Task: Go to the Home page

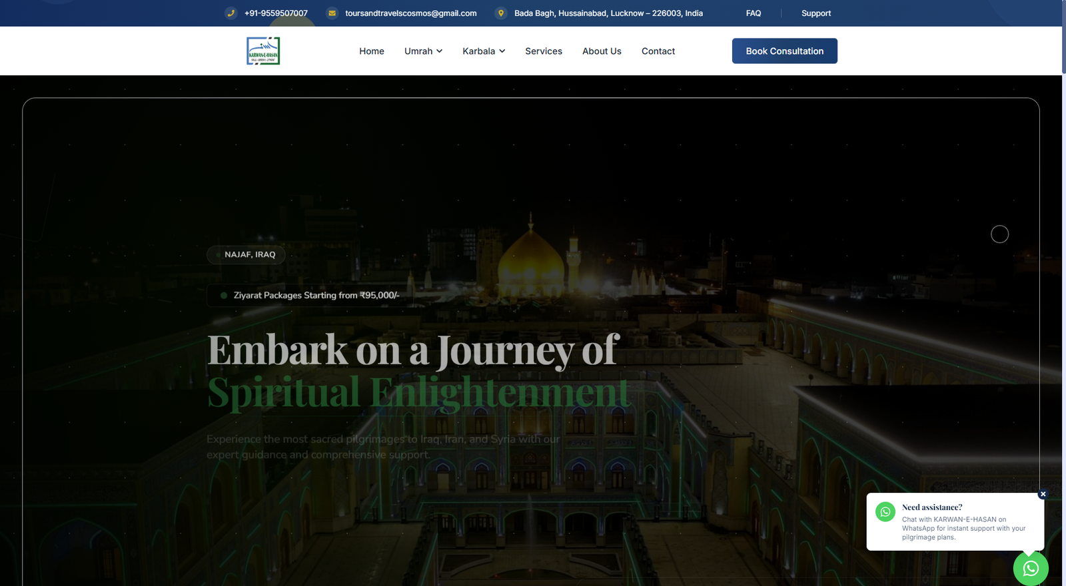Action: [371, 51]
